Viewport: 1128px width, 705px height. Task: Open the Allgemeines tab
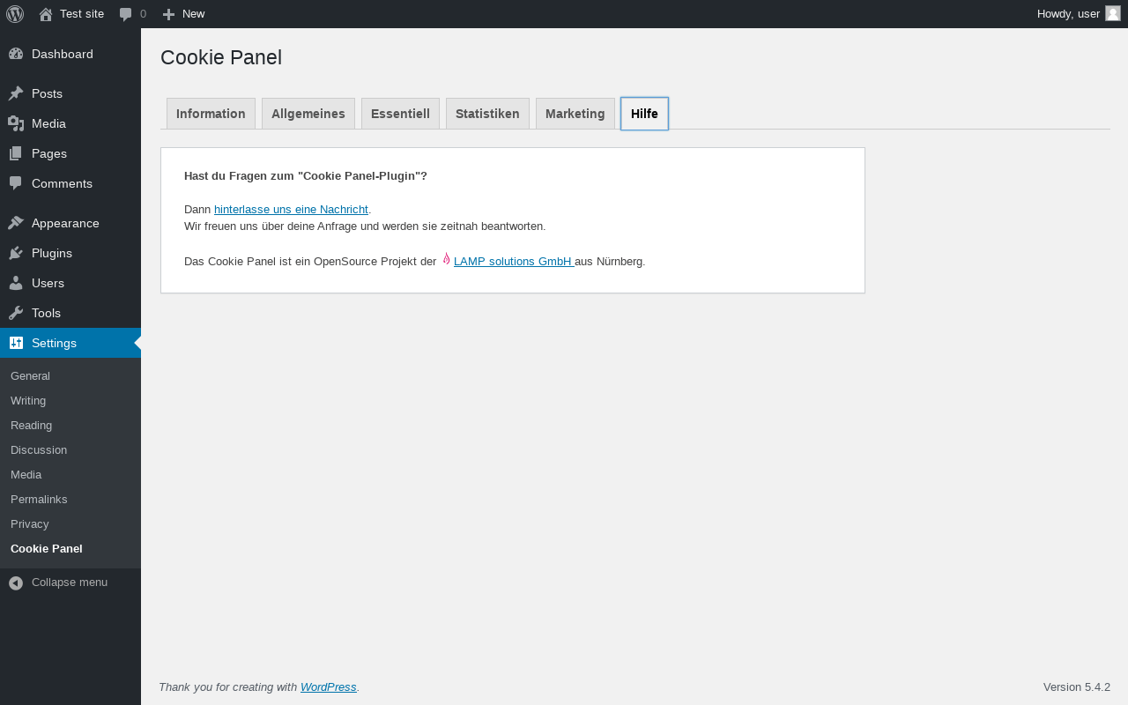308,114
